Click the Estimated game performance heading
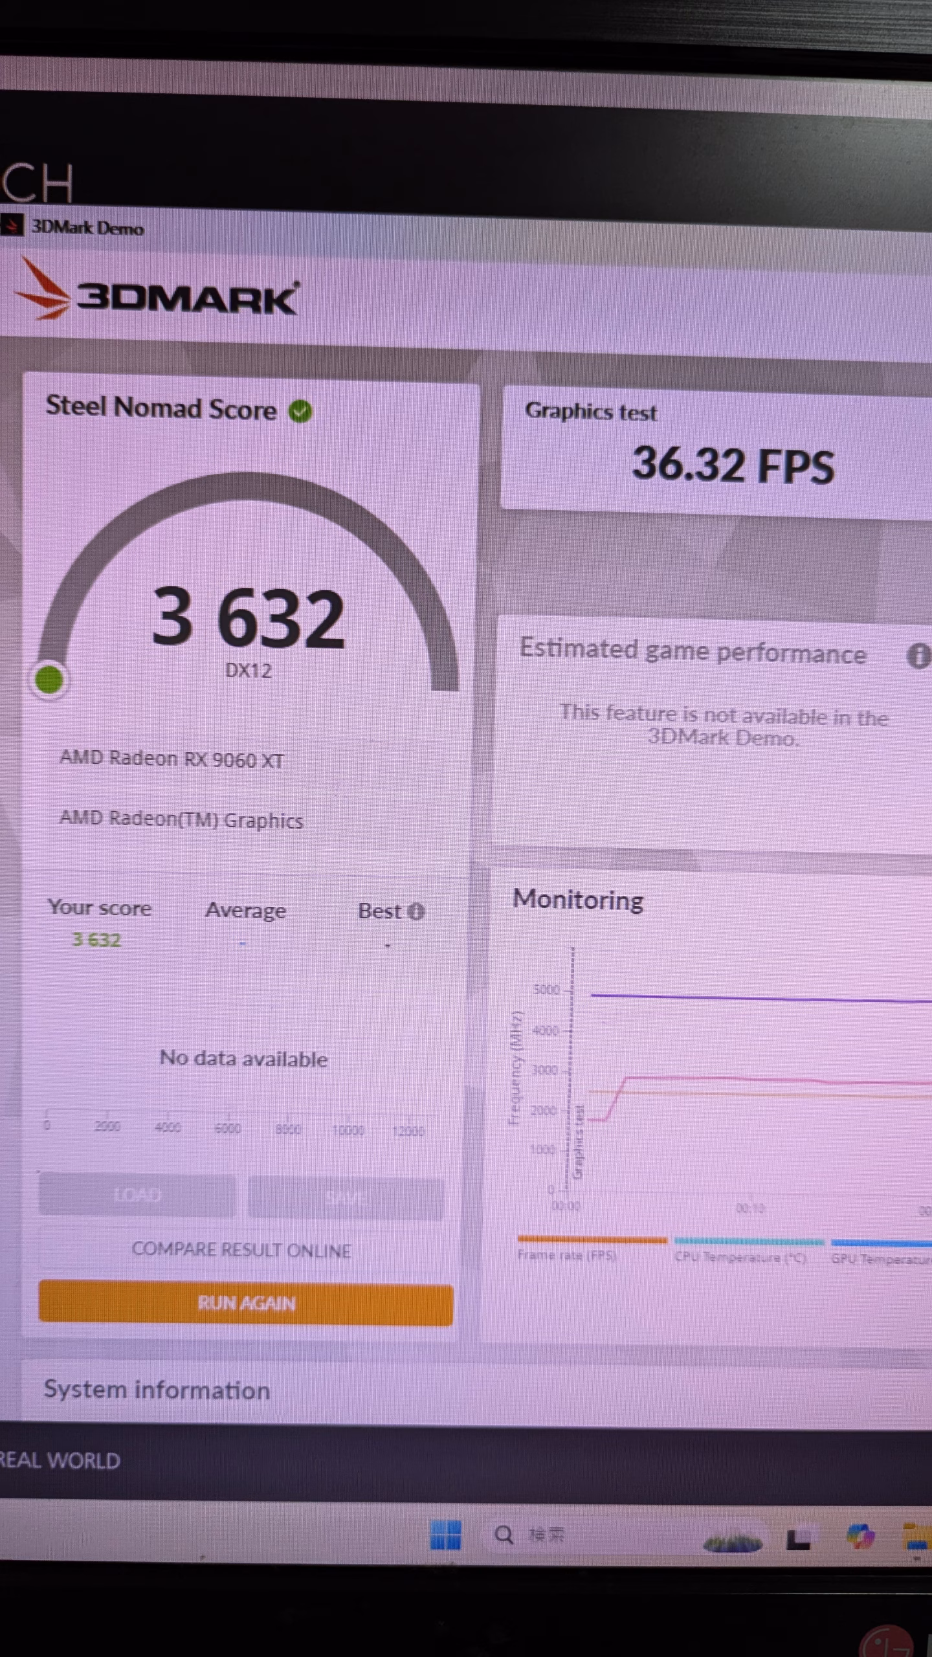The width and height of the screenshot is (932, 1657). 693,651
